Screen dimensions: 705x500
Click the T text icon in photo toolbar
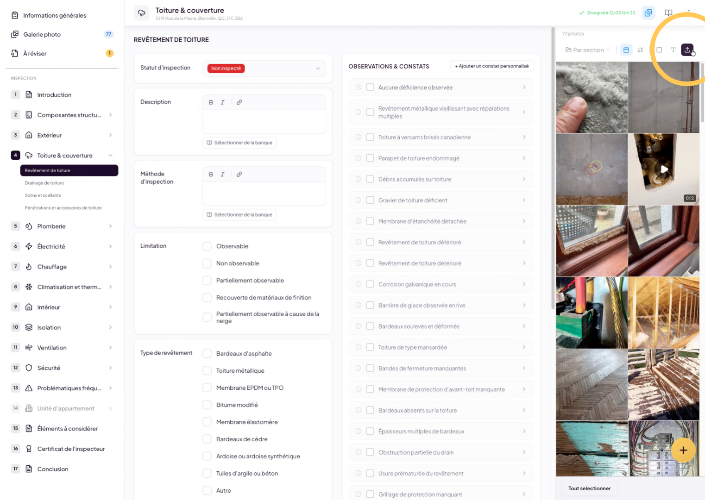click(673, 50)
